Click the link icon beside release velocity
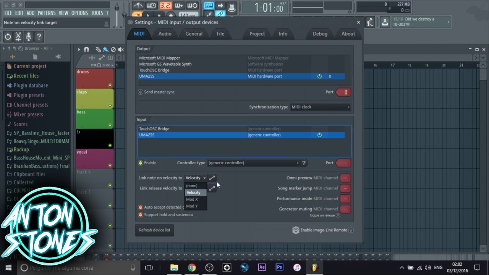Image resolution: width=489 pixels, height=275 pixels. pos(212,188)
